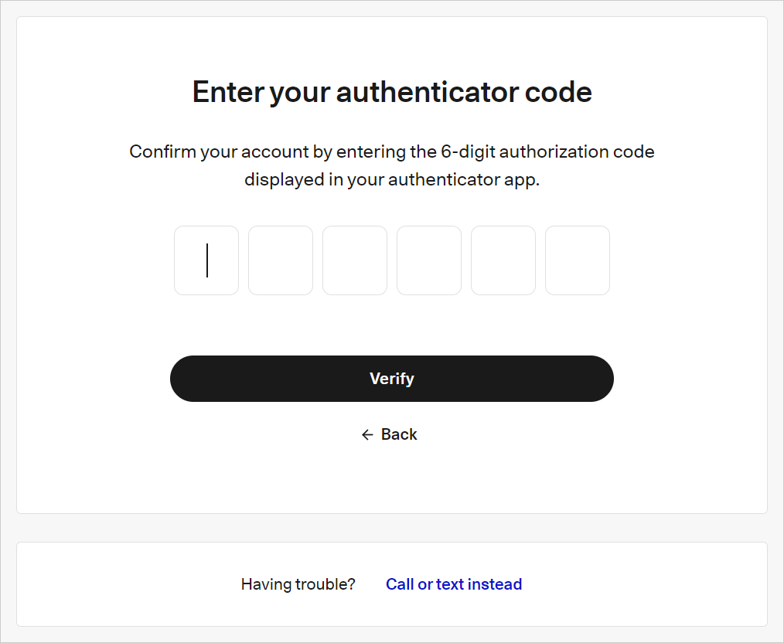Click the gray gap between the two cards

click(392, 528)
